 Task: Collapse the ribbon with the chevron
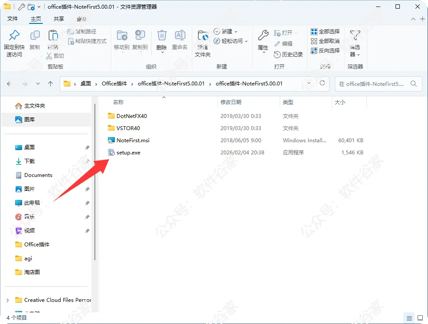(413, 19)
